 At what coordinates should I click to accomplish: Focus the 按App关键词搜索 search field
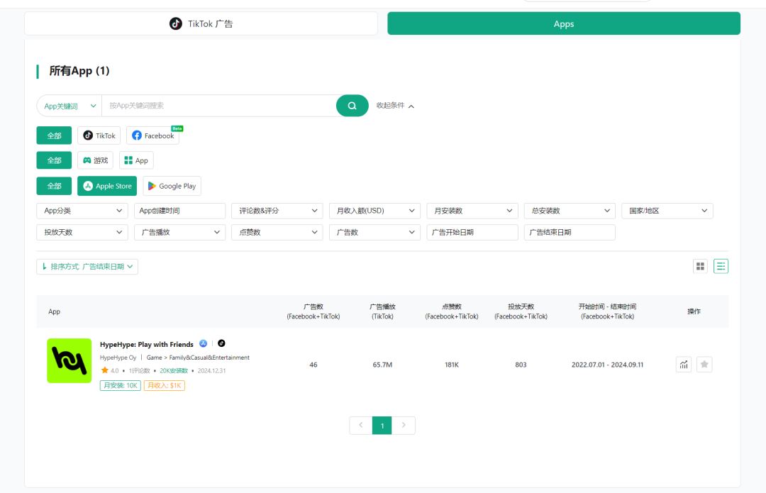coord(219,106)
